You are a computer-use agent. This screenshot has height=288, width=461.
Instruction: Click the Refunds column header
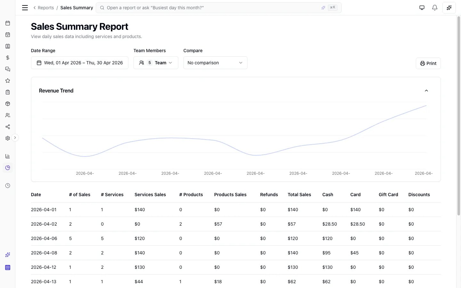(269, 195)
